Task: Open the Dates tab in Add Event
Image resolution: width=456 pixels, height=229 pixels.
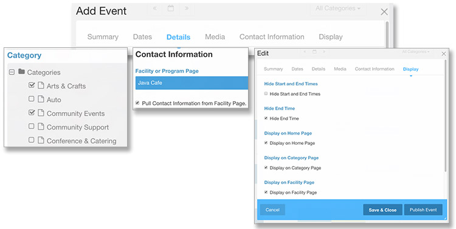Action: pyautogui.click(x=142, y=37)
